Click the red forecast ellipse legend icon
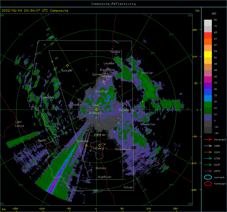 [x=208, y=184]
